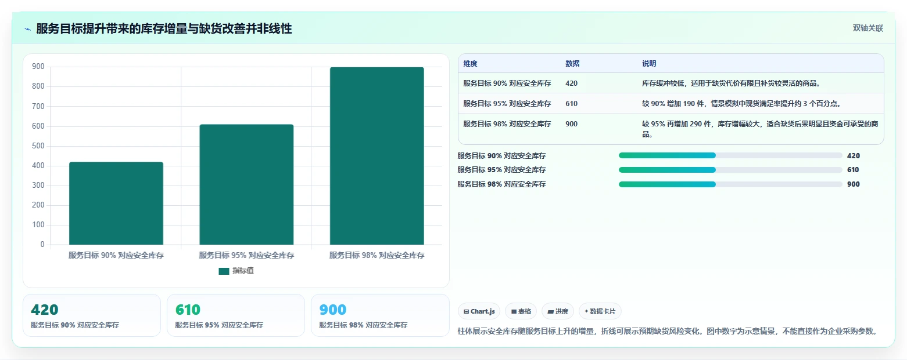Open the 900 data card
Viewport: 907px width, 360px height.
[x=380, y=315]
